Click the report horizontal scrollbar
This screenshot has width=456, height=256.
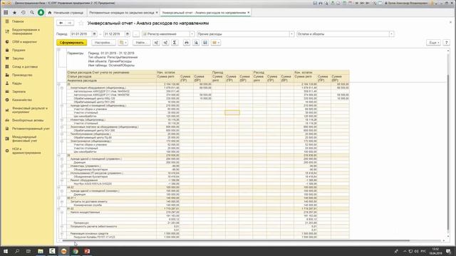click(x=236, y=240)
